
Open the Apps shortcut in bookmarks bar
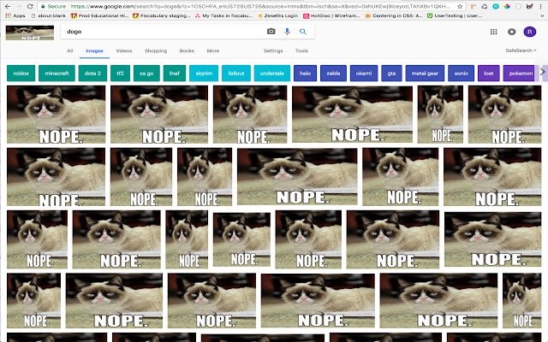point(15,15)
